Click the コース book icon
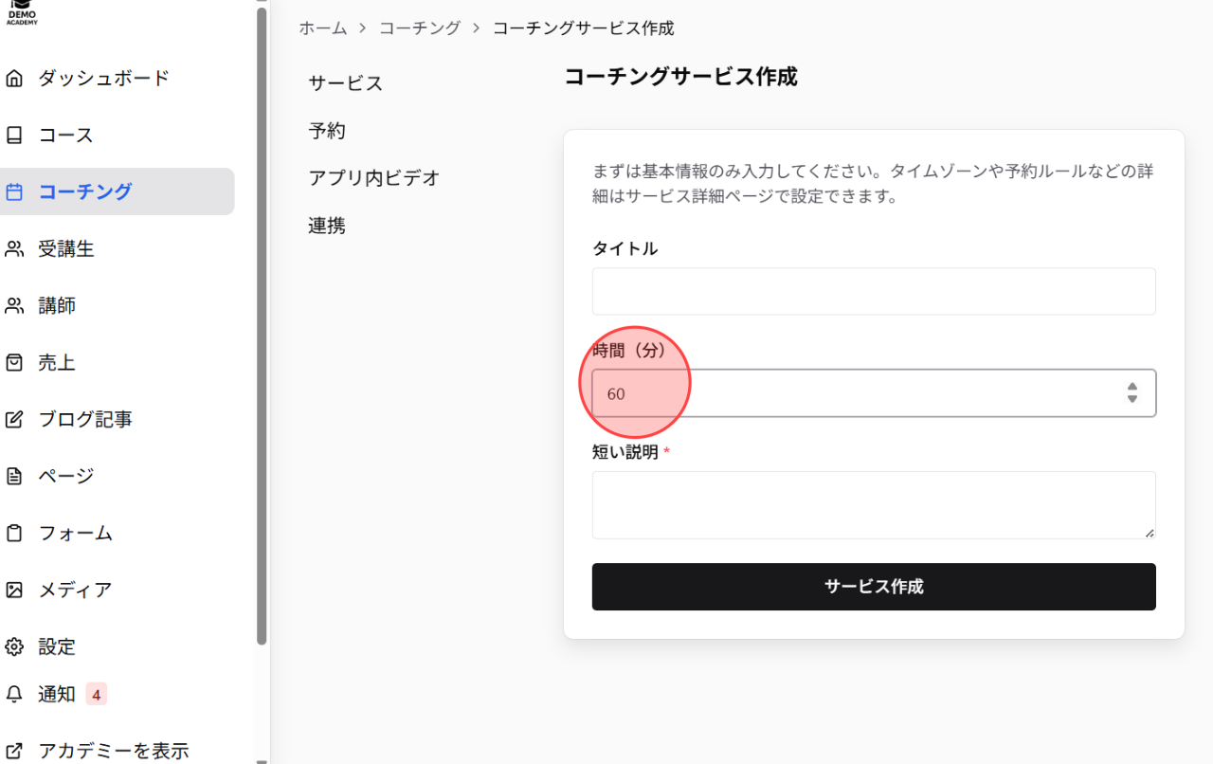Image resolution: width=1213 pixels, height=764 pixels. (x=14, y=136)
